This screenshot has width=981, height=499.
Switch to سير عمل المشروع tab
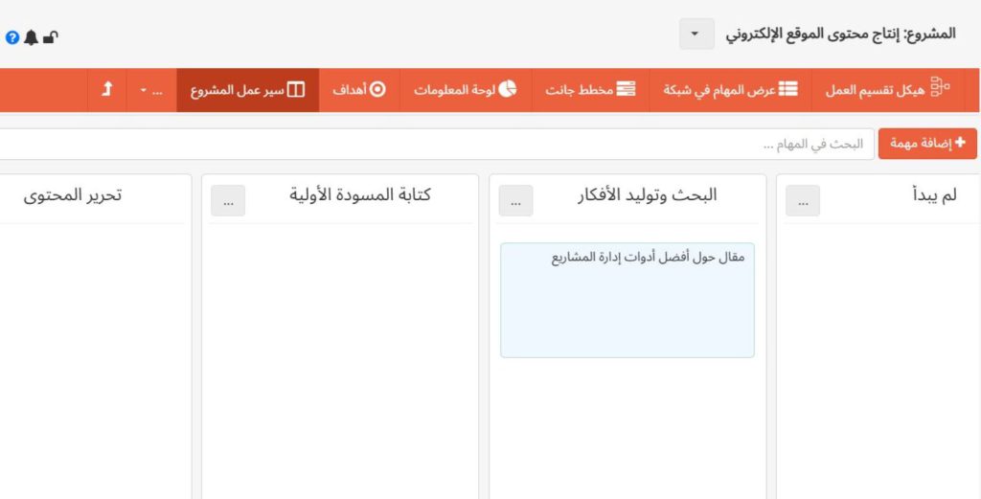tap(248, 90)
